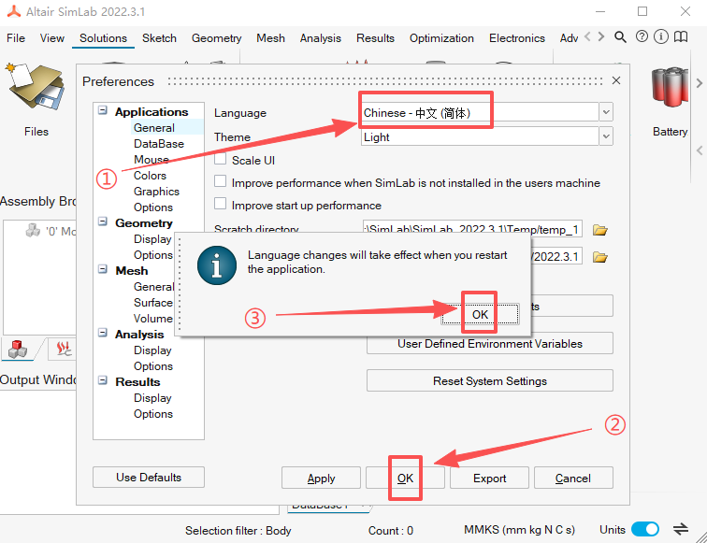Image resolution: width=707 pixels, height=543 pixels.
Task: Open the Files tool icon
Action: point(36,88)
